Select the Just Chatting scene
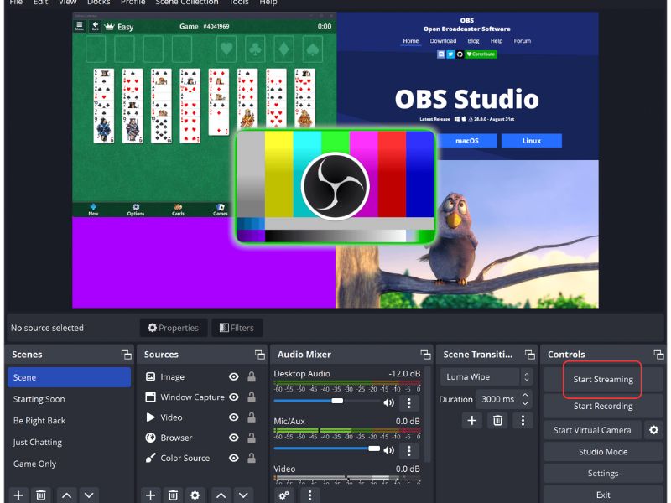 point(38,443)
